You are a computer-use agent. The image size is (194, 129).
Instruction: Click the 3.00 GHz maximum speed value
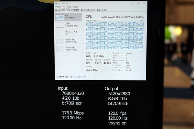pos(129,54)
